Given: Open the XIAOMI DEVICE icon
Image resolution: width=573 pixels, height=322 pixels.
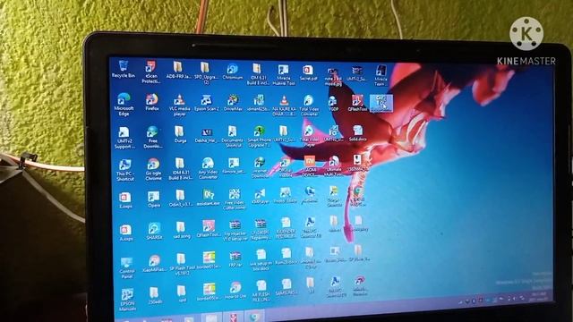Looking at the screenshot, I should pyautogui.click(x=310, y=167).
